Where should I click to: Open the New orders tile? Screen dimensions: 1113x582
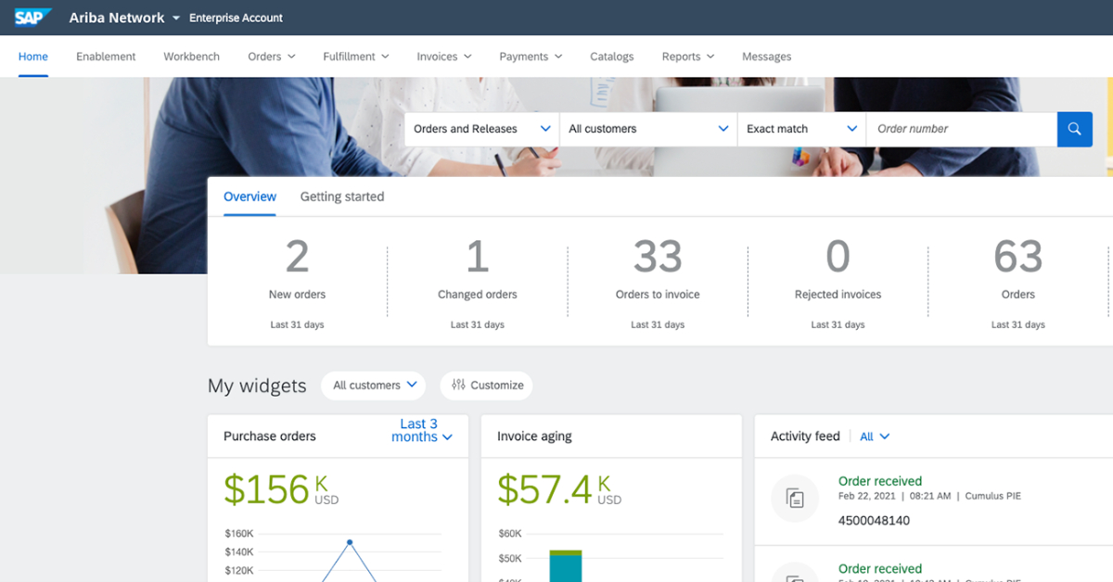298,283
